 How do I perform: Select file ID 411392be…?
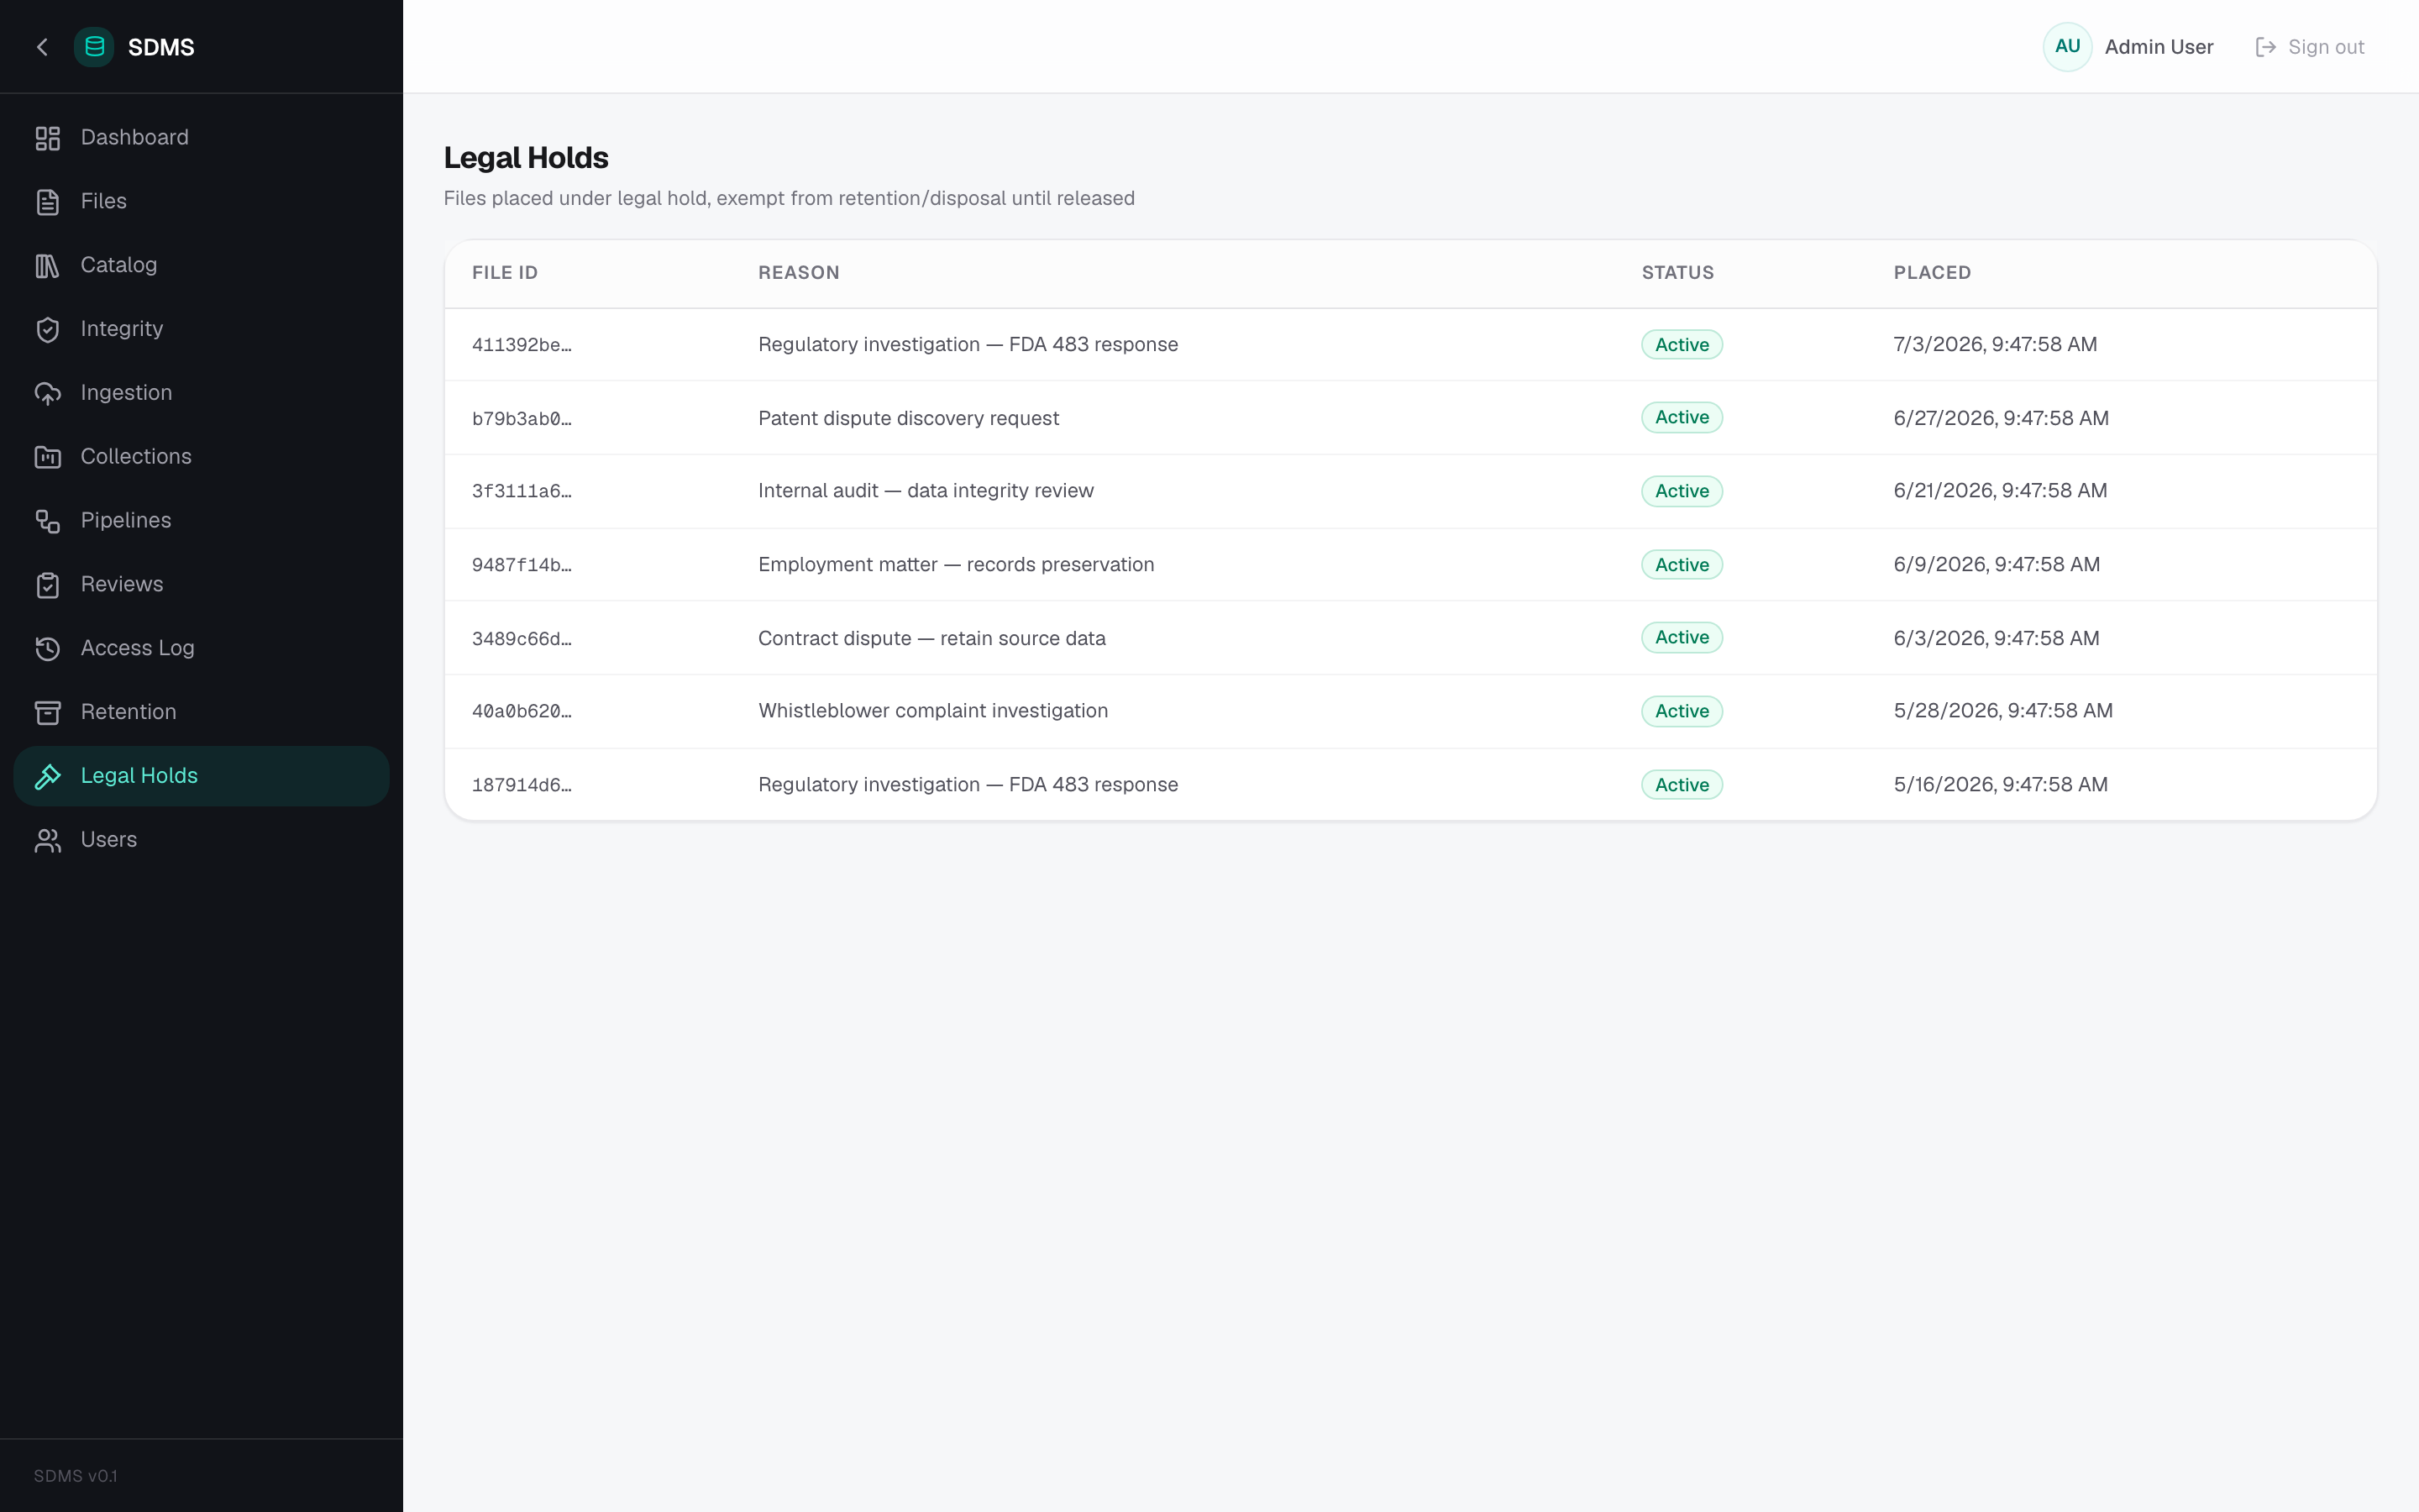pyautogui.click(x=522, y=345)
